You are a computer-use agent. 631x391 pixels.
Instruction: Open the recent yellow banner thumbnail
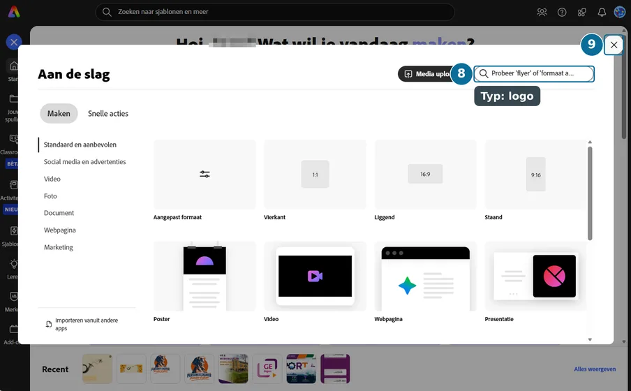pyautogui.click(x=131, y=369)
